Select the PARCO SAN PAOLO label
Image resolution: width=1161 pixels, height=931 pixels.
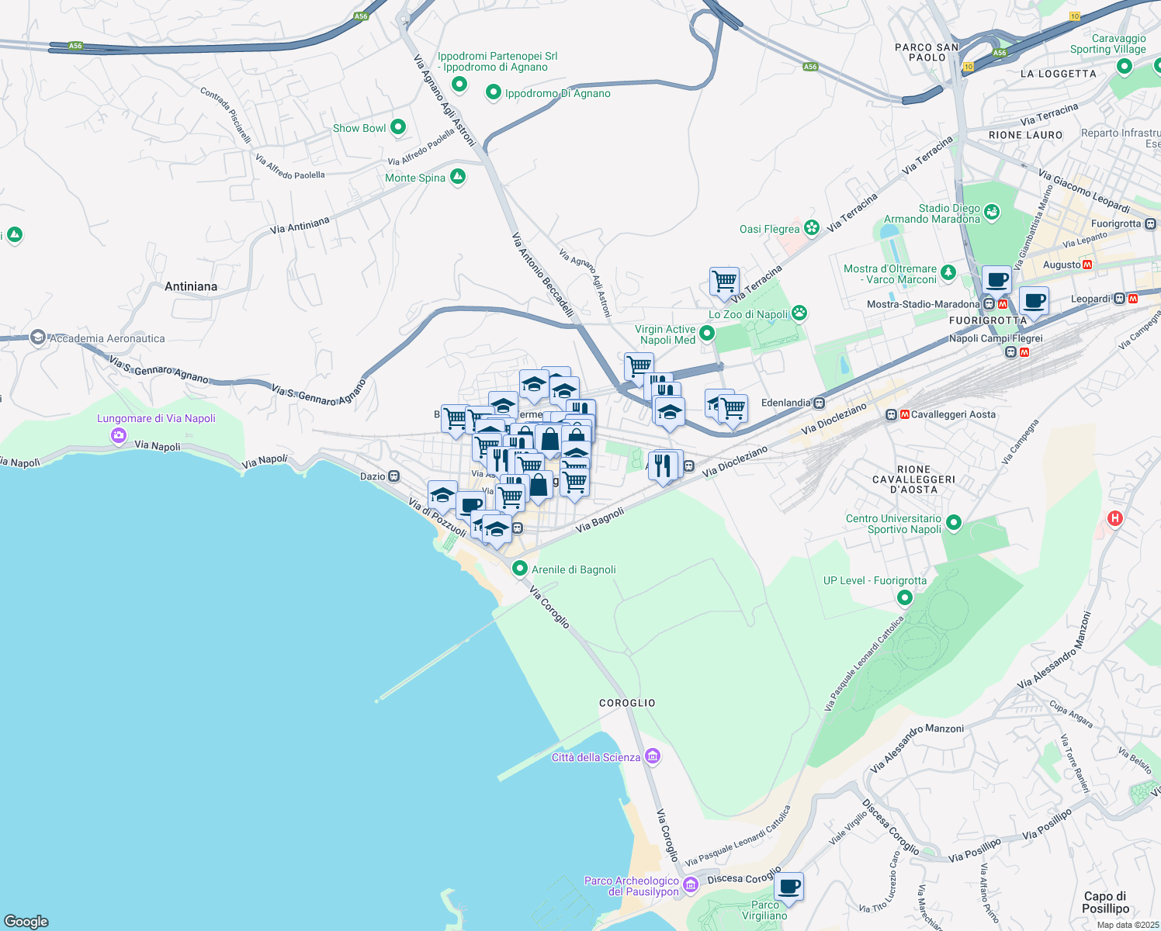coord(927,52)
